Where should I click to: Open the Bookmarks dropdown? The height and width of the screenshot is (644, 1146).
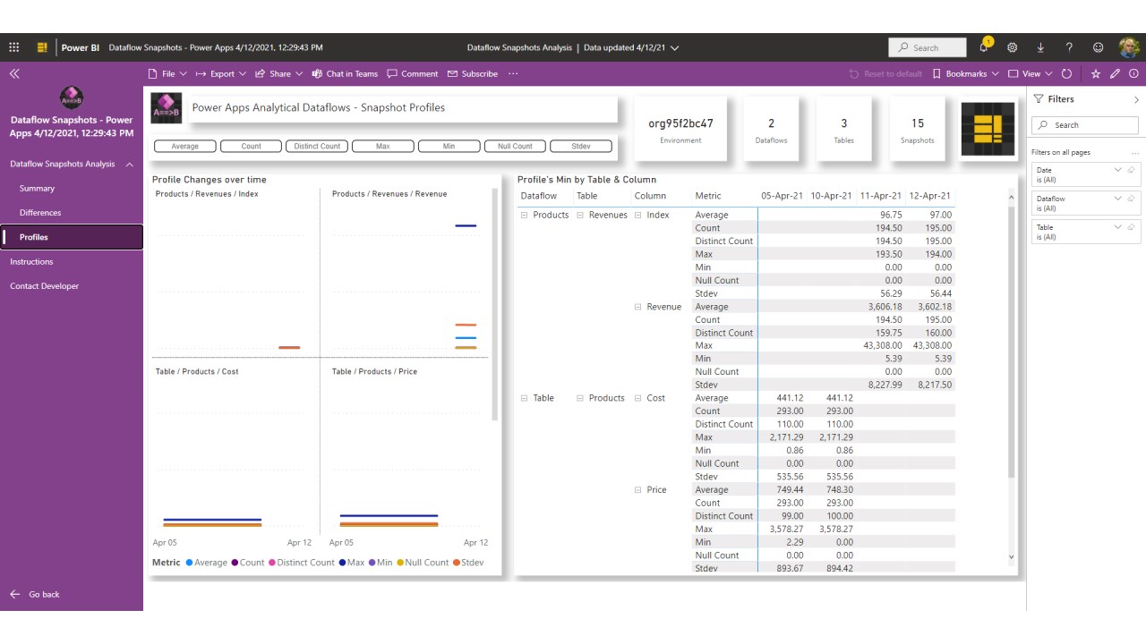[965, 74]
